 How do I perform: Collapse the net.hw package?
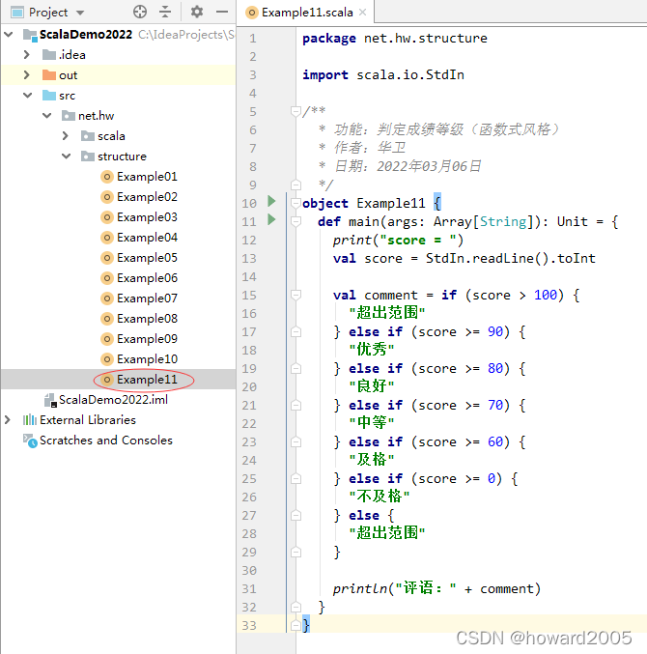[47, 116]
